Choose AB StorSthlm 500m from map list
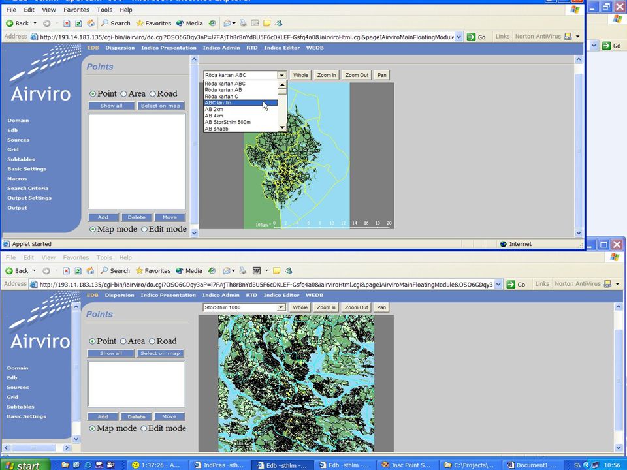This screenshot has width=627, height=470. pyautogui.click(x=241, y=122)
